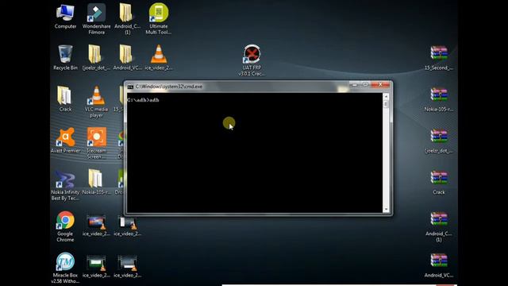Launch the VLC media player shortcut

point(96,102)
